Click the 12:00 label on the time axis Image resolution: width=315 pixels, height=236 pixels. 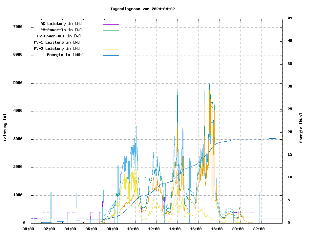tap(154, 229)
